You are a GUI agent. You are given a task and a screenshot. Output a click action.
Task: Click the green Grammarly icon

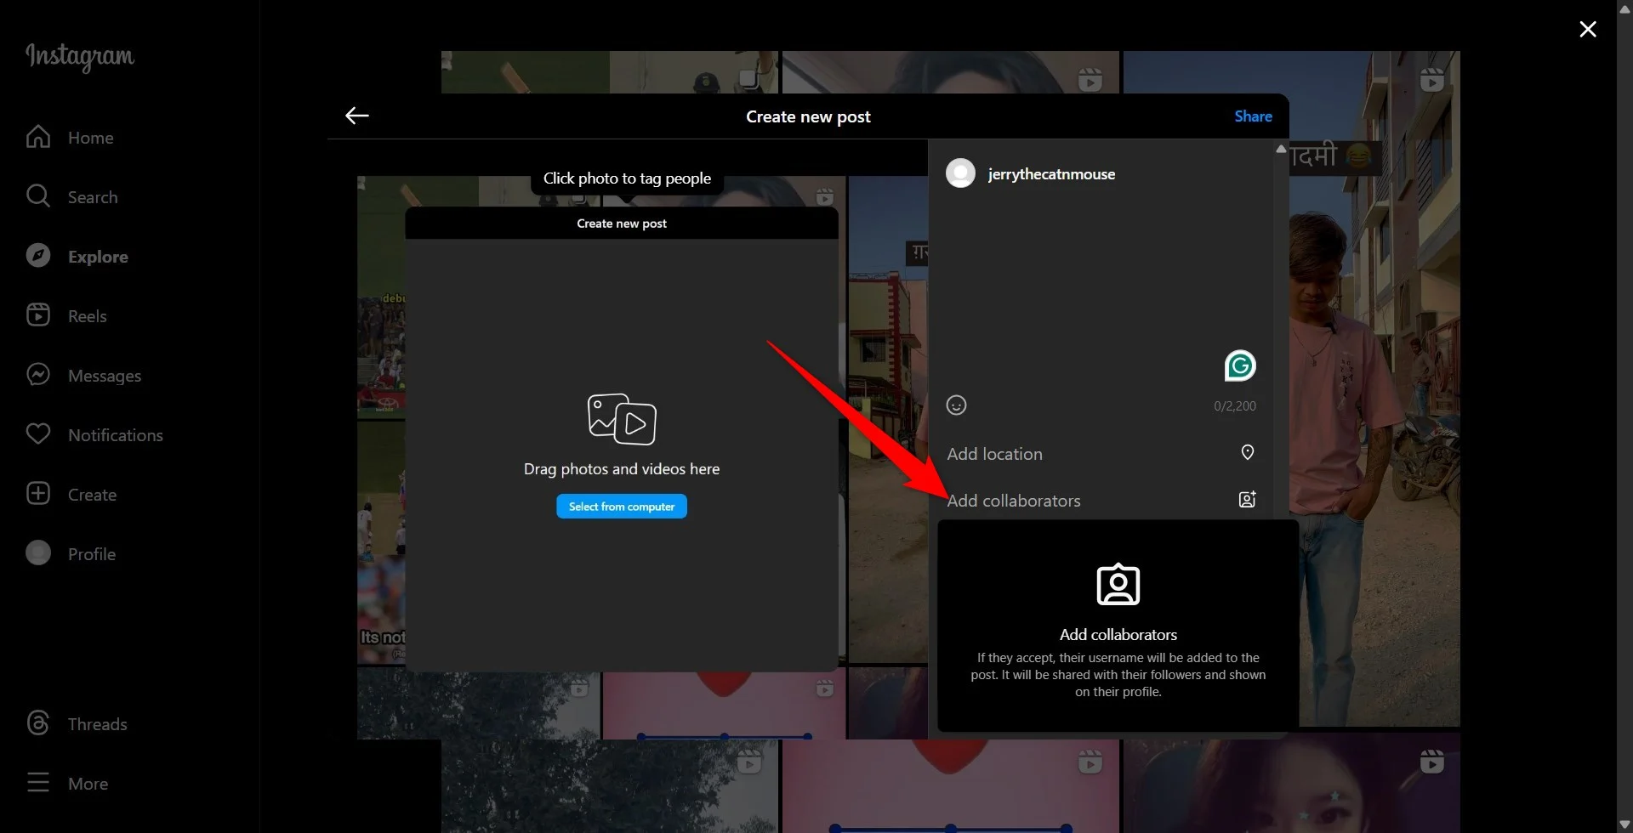[1240, 366]
